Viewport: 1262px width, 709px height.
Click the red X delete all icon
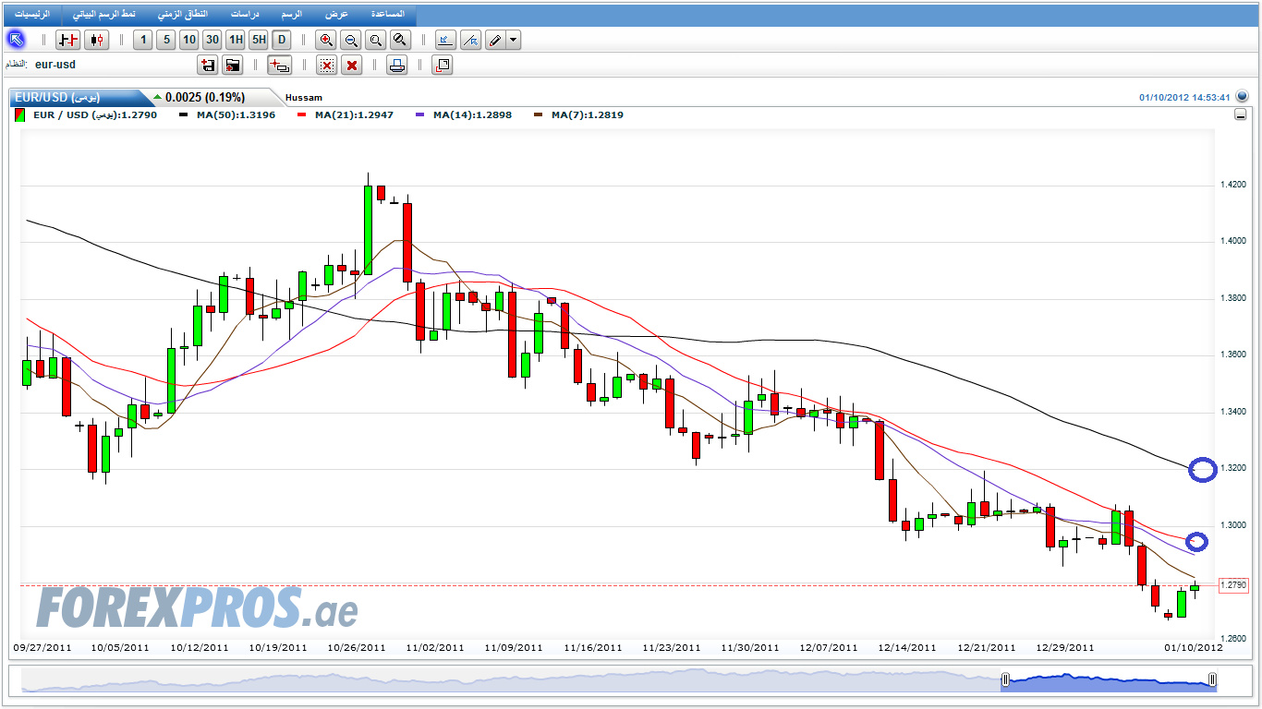[x=351, y=65]
